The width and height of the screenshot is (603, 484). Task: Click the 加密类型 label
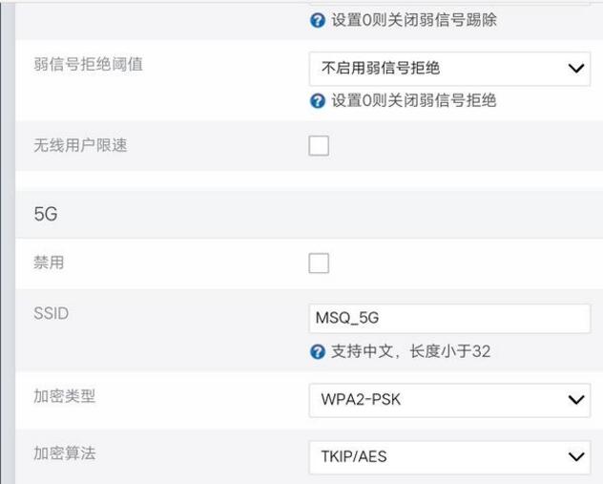pyautogui.click(x=65, y=396)
